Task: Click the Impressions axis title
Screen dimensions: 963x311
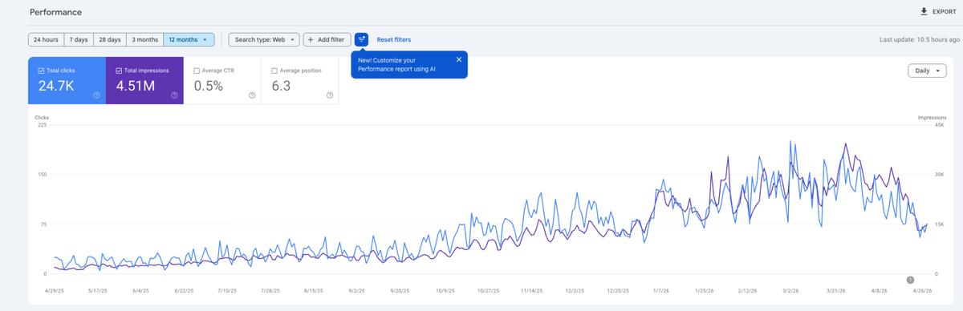Action: click(933, 118)
